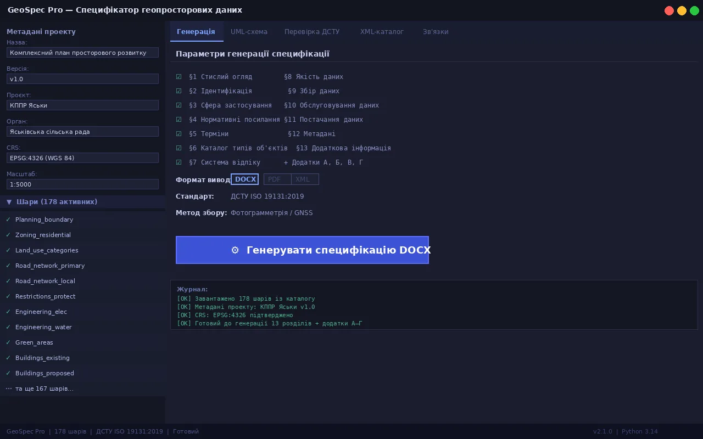Screen dimensions: 703x439
Task: Click §10 Обслуговування даних item
Action: (332, 105)
